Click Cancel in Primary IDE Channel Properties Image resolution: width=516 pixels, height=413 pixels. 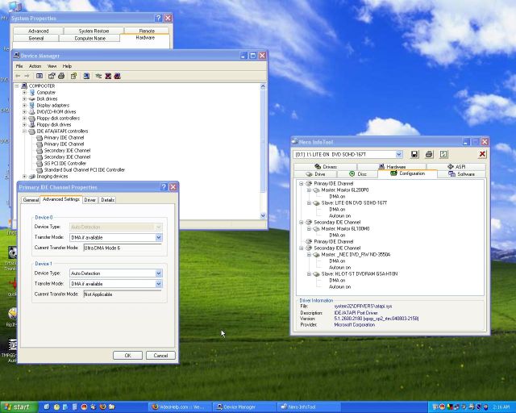point(160,356)
